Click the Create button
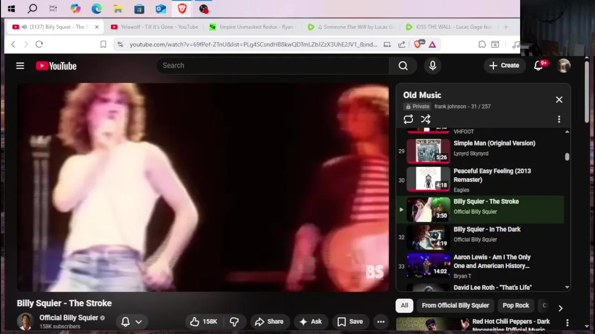595x334 pixels. [x=504, y=66]
